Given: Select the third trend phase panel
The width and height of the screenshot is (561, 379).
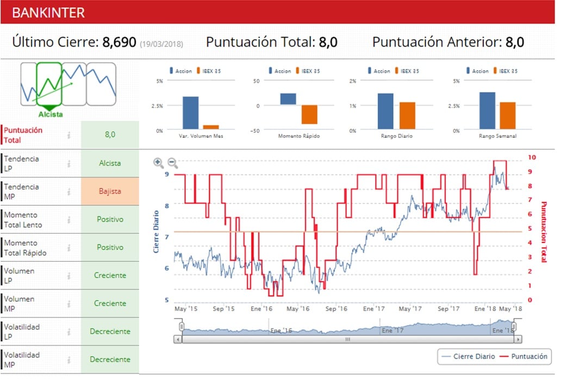Looking at the screenshot, I should click(x=74, y=84).
